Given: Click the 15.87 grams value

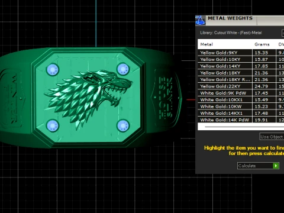Looking at the screenshot, I should pyautogui.click(x=261, y=59).
